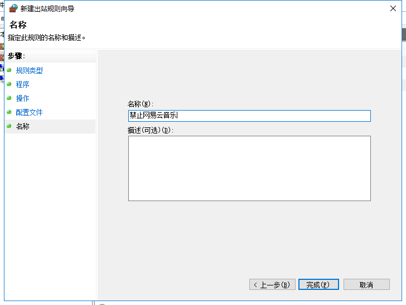Click green bullet beside 操作
This screenshot has width=406, height=305.
pyautogui.click(x=9, y=98)
